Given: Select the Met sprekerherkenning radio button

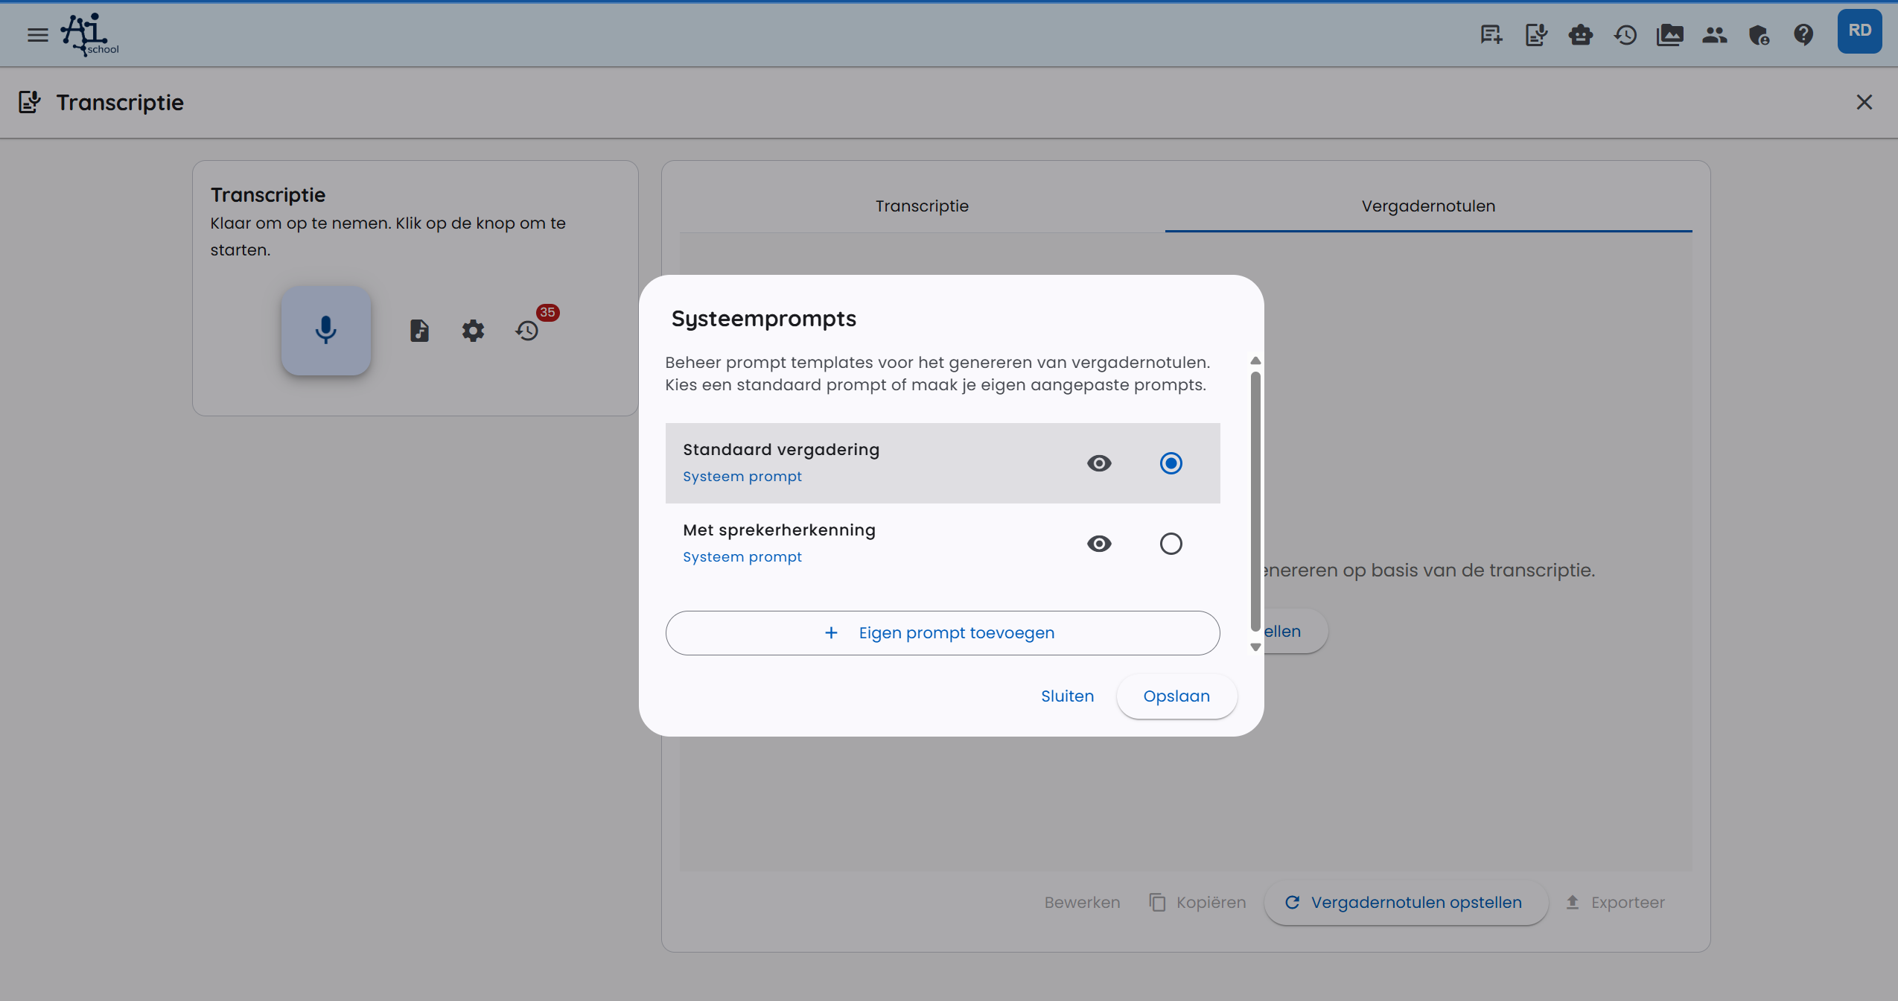Looking at the screenshot, I should pyautogui.click(x=1170, y=543).
